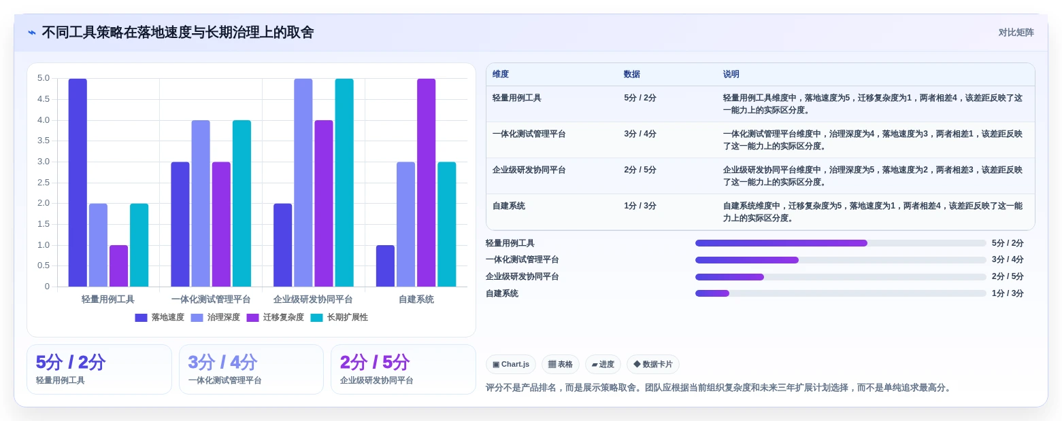Toggle the 落地速度 legend color swatch
The height and width of the screenshot is (421, 1062).
(x=141, y=318)
